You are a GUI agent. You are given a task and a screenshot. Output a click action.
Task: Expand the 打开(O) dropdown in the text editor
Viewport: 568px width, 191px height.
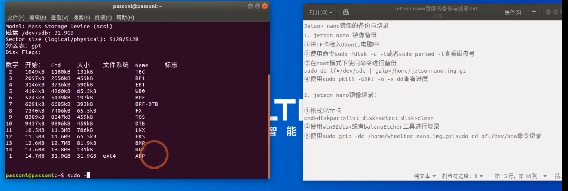[321, 12]
